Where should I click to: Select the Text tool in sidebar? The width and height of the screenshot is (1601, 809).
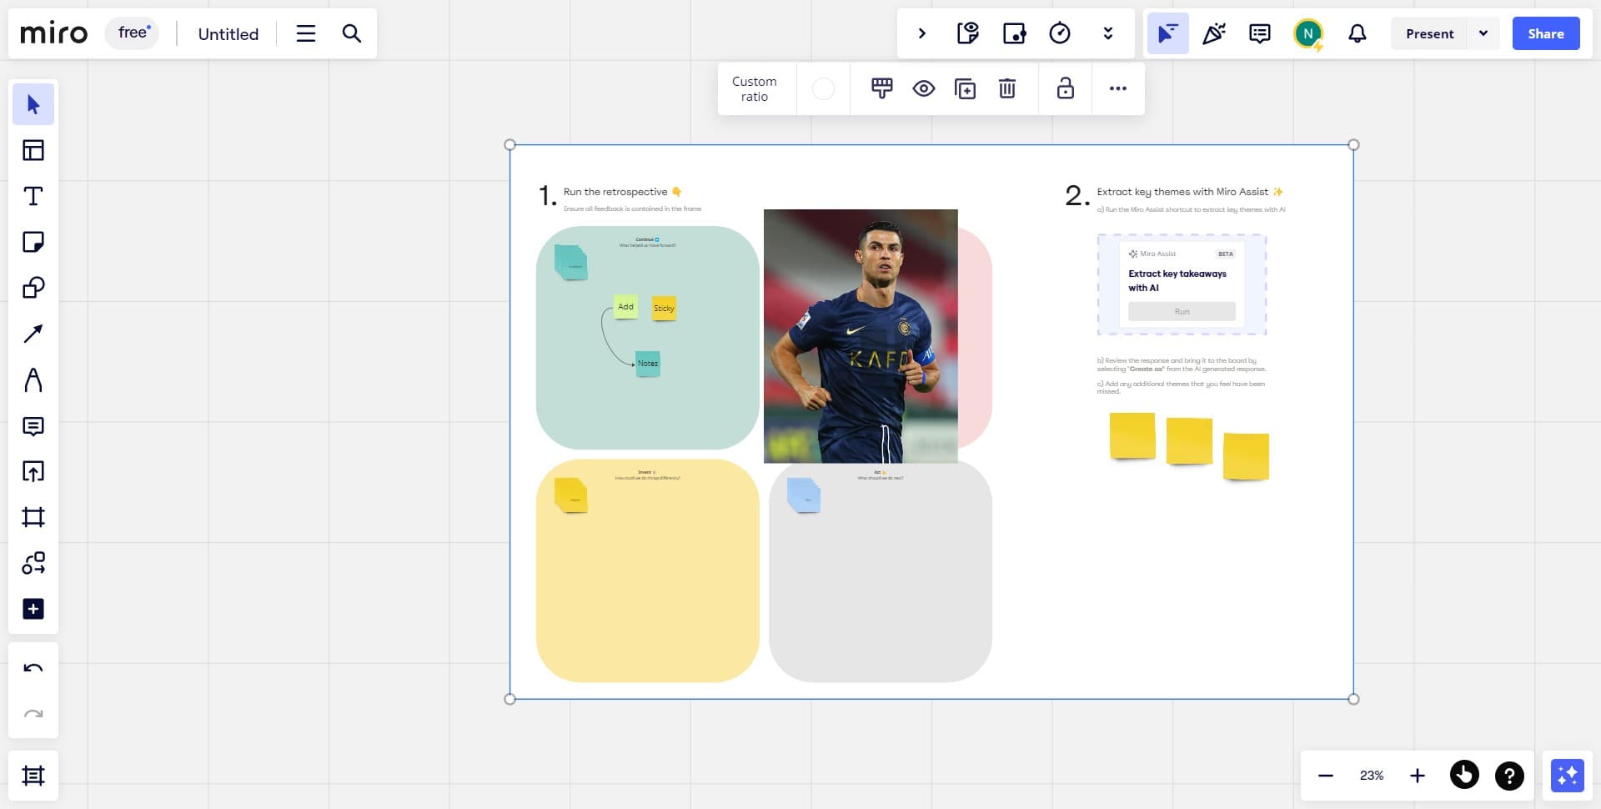[33, 196]
